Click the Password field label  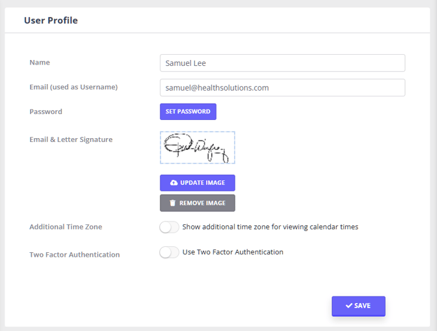tap(46, 111)
